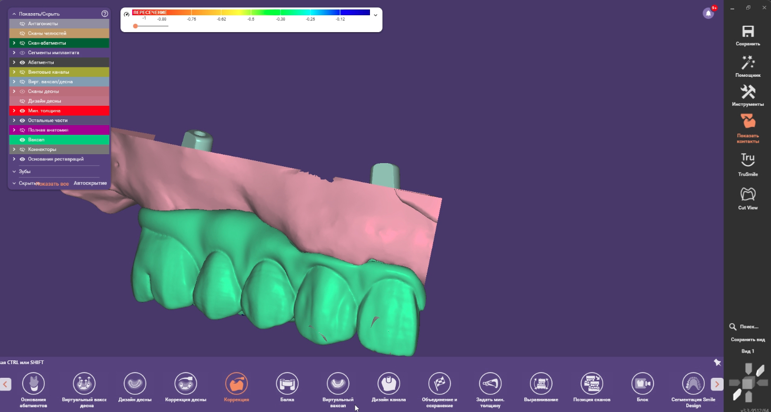This screenshot has width=771, height=412.
Task: Click the Сохранить вид button
Action: (747, 339)
